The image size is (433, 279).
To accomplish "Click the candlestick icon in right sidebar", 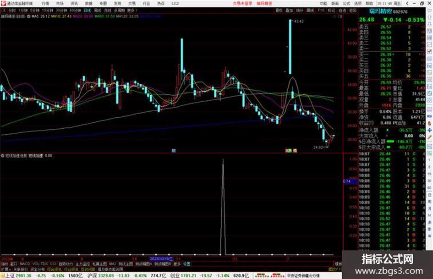I will pyautogui.click(x=429, y=52).
